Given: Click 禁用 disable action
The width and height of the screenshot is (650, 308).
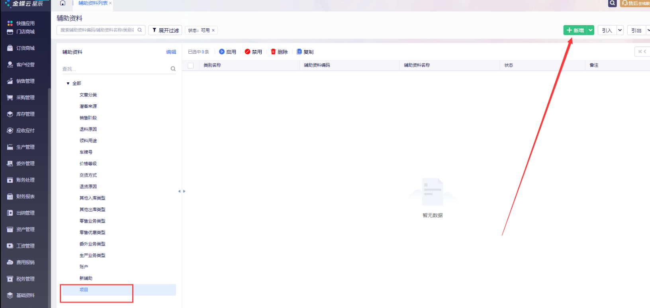Looking at the screenshot, I should tap(253, 52).
